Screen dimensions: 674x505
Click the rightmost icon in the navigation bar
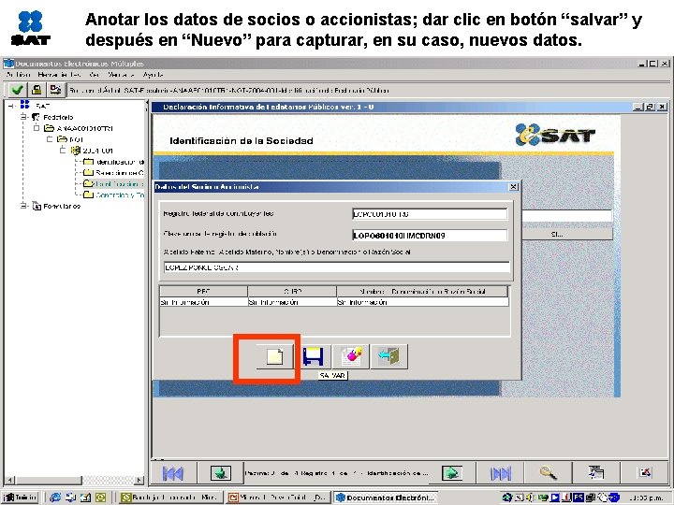coord(644,473)
